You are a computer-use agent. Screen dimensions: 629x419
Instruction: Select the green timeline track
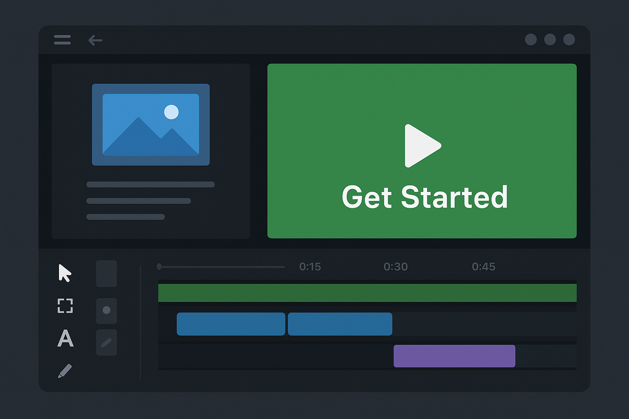coord(367,293)
